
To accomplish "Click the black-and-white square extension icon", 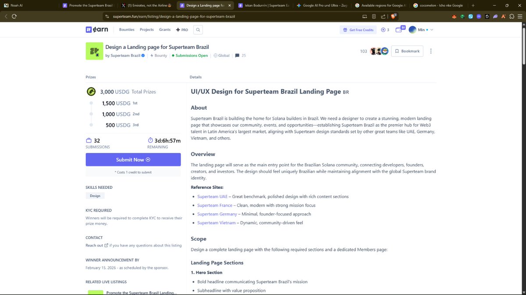I will [x=487, y=17].
